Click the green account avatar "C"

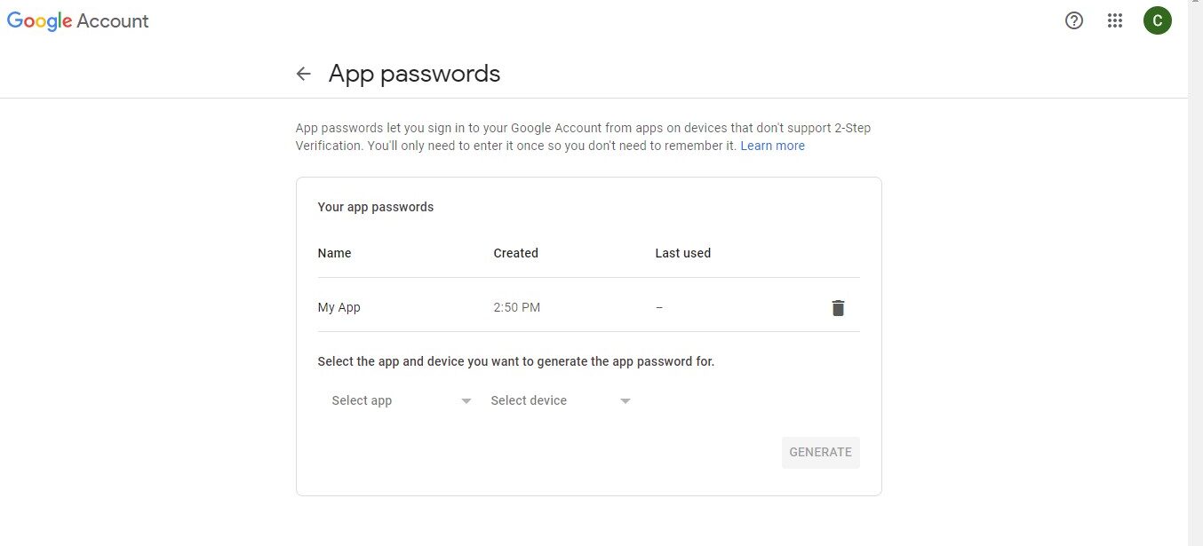point(1157,20)
